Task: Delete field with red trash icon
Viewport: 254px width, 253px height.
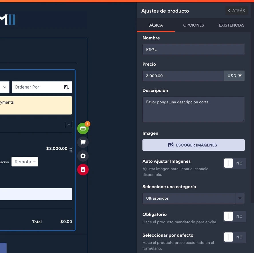Action: (x=83, y=170)
